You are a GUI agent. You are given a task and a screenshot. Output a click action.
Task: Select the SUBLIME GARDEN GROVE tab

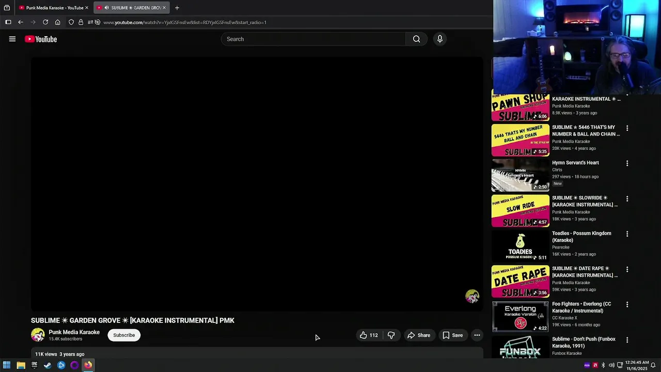point(132,8)
